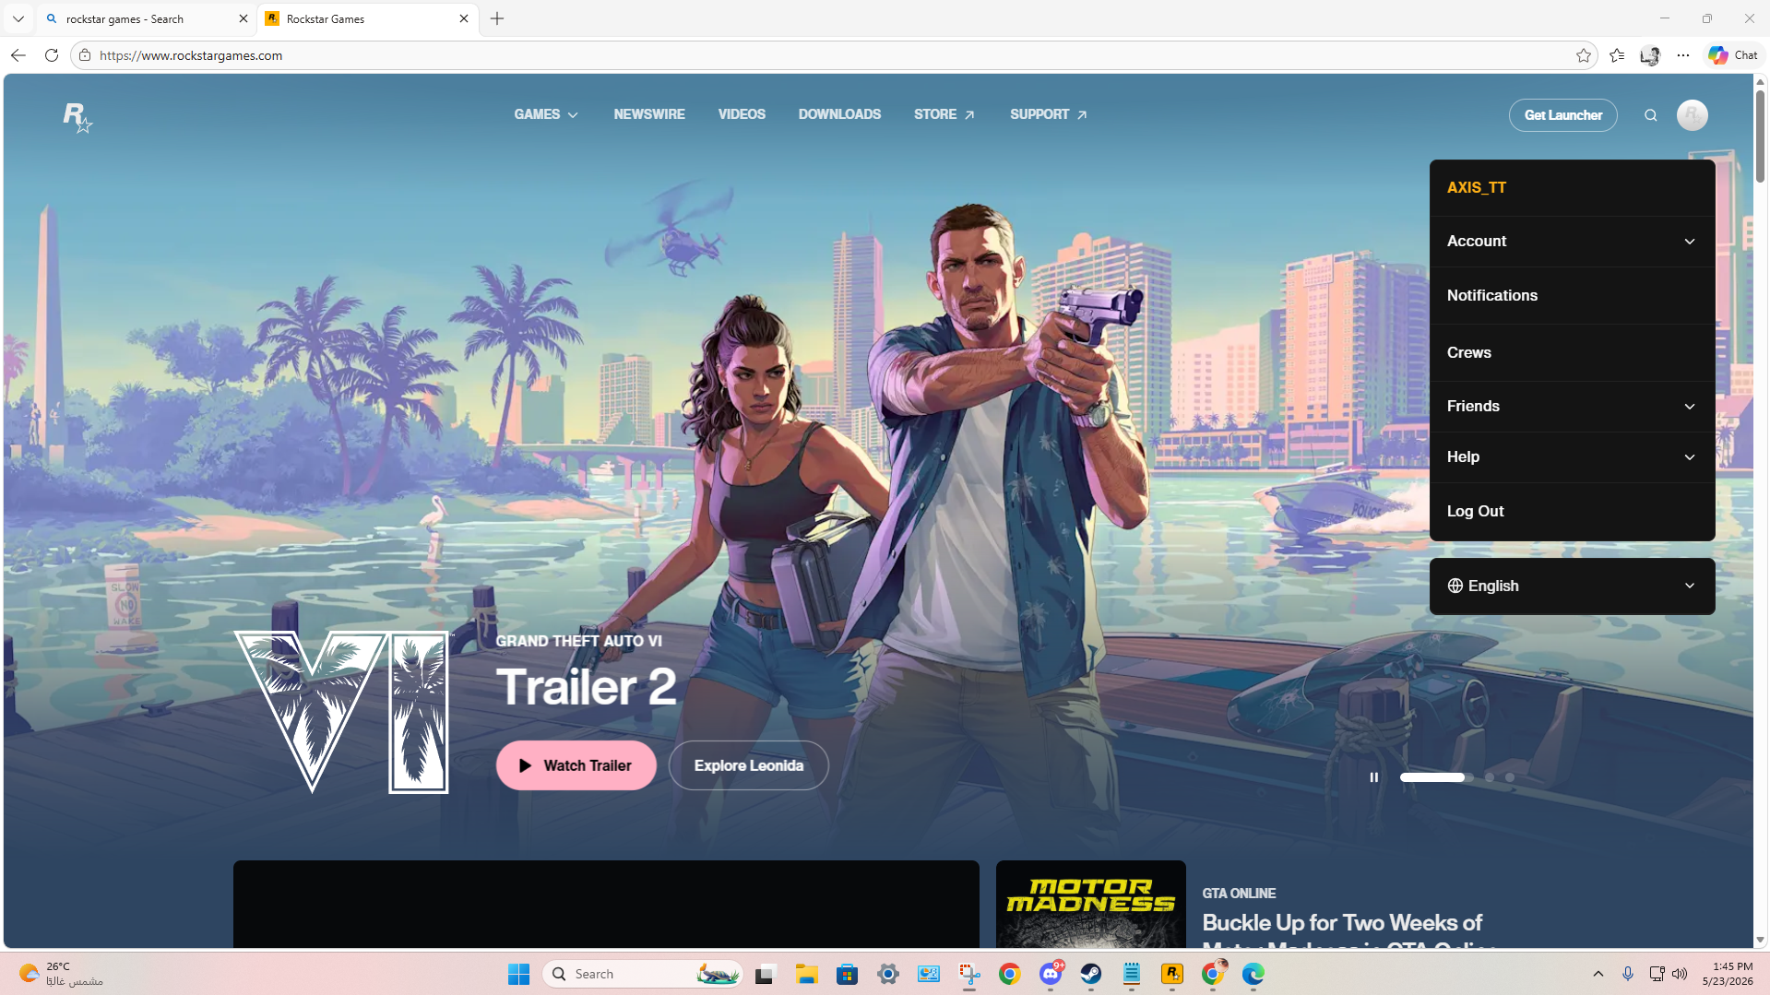The image size is (1770, 995).
Task: Select Crews in the profile menu
Action: pyautogui.click(x=1572, y=353)
